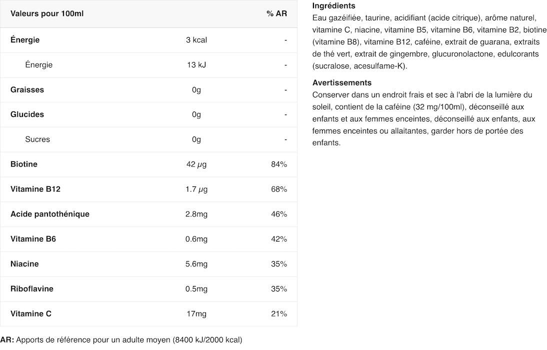The width and height of the screenshot is (547, 350).
Task: Select the 84% value for Biotine
Action: tap(279, 164)
